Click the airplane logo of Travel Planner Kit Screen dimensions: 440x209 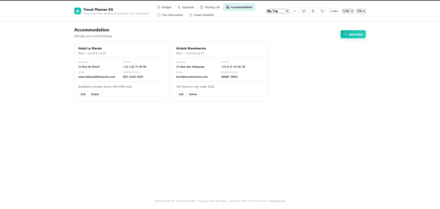(x=77, y=11)
